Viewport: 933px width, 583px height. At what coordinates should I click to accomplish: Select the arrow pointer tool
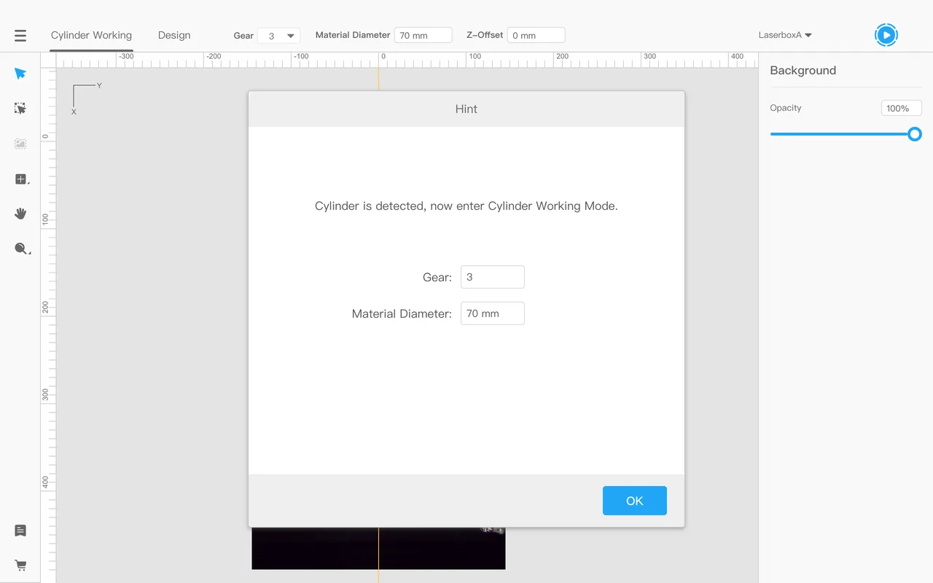(x=20, y=74)
